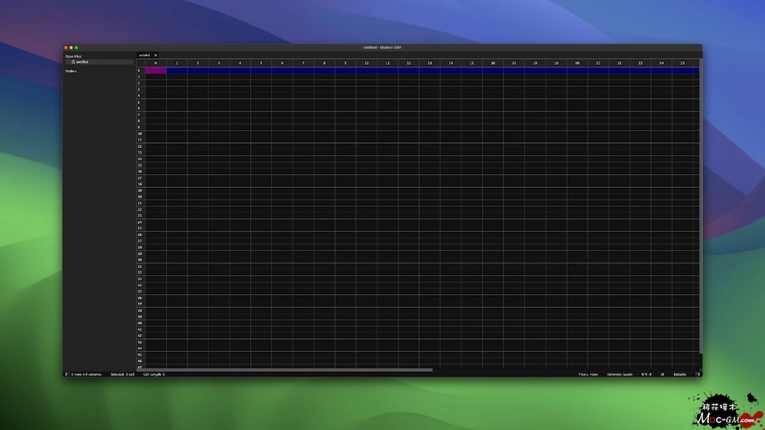Collapse the Open Files section header

73,56
